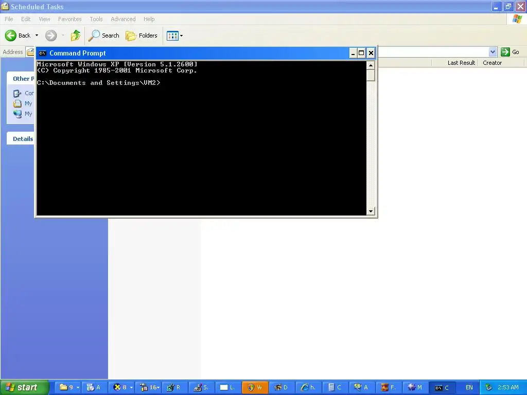Switch to Command Prompt taskbar button

pos(442,388)
